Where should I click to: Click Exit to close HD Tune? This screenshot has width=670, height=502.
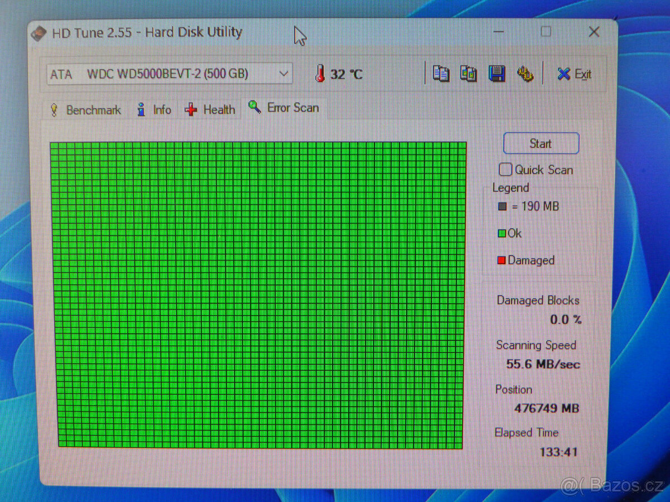575,74
